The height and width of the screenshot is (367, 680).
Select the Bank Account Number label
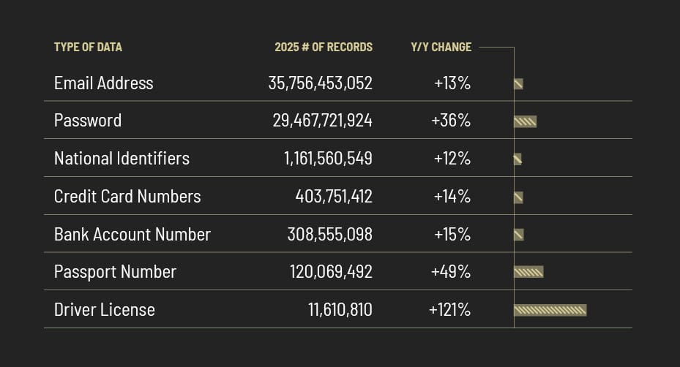tap(132, 235)
